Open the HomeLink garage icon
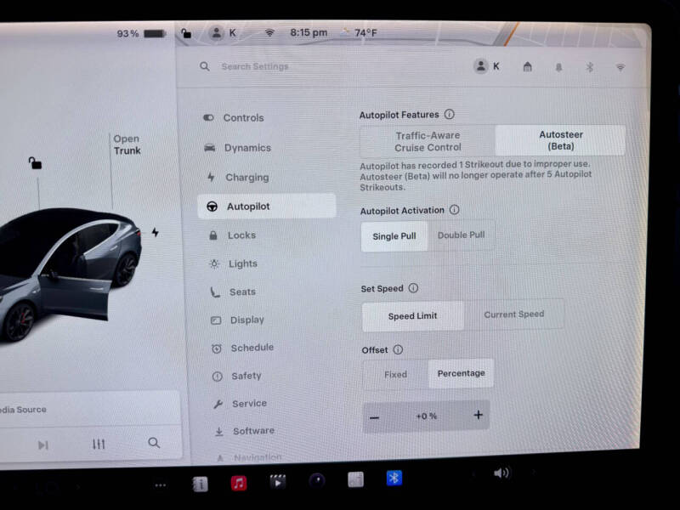 click(x=527, y=67)
